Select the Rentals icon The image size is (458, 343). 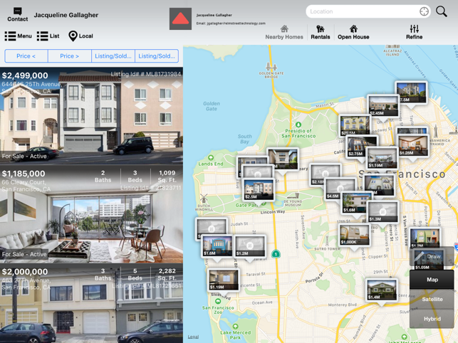pyautogui.click(x=321, y=29)
